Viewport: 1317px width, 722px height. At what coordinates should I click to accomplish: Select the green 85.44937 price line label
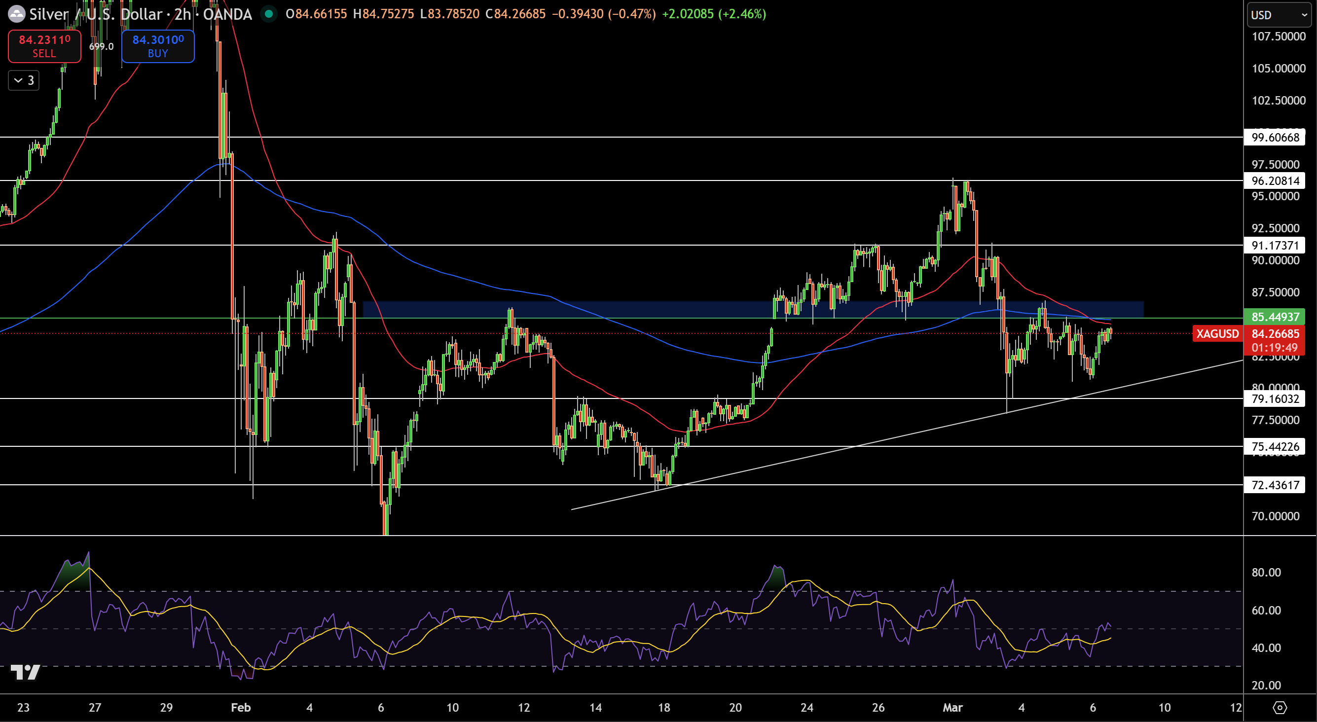1275,317
